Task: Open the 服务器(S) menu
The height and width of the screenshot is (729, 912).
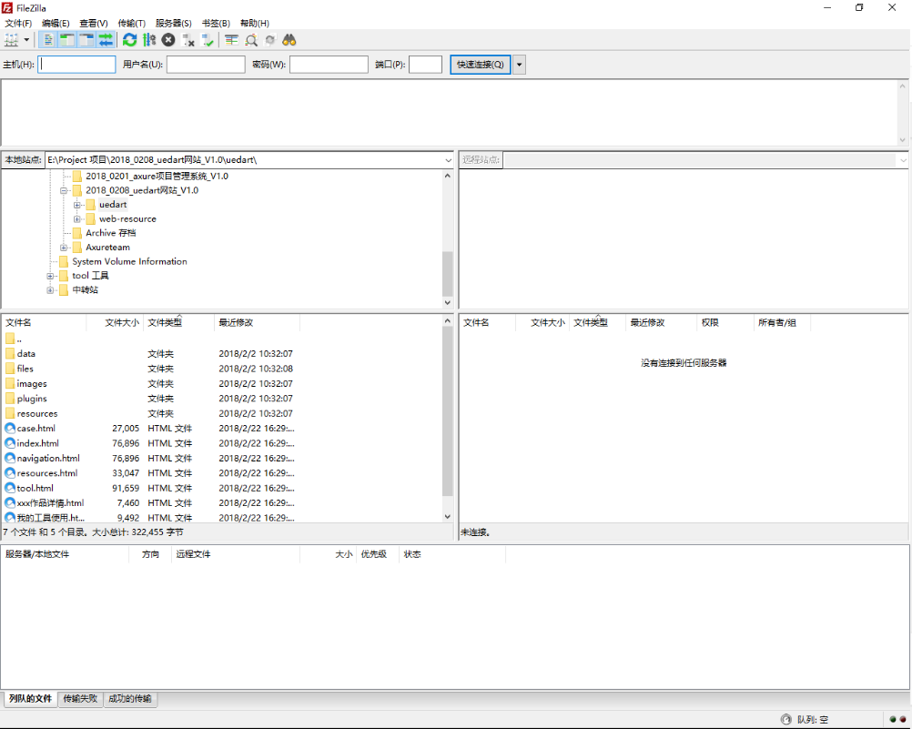Action: coord(173,23)
